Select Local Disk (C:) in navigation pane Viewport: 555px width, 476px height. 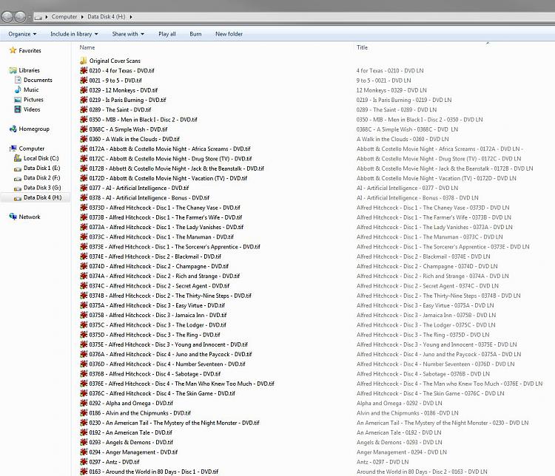(x=41, y=158)
